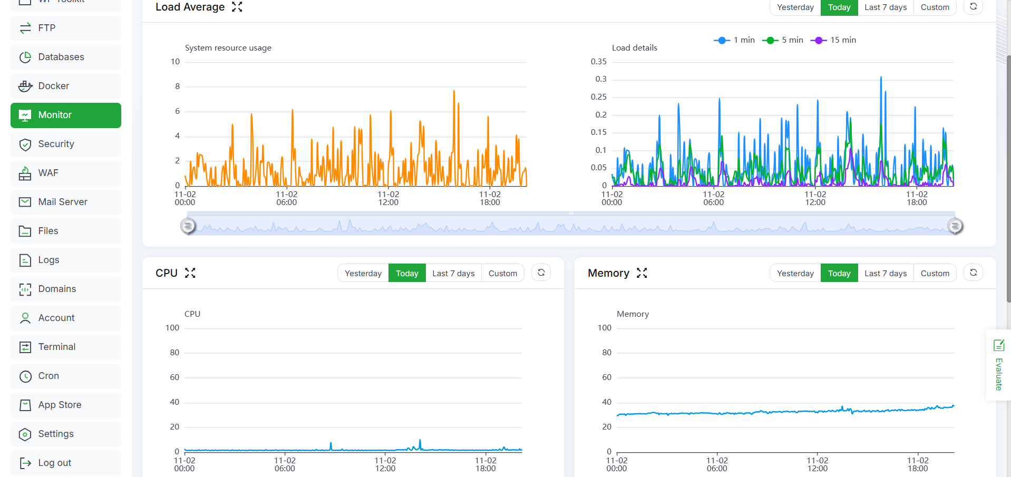Open Settings menu item
1011x477 pixels.
point(66,434)
